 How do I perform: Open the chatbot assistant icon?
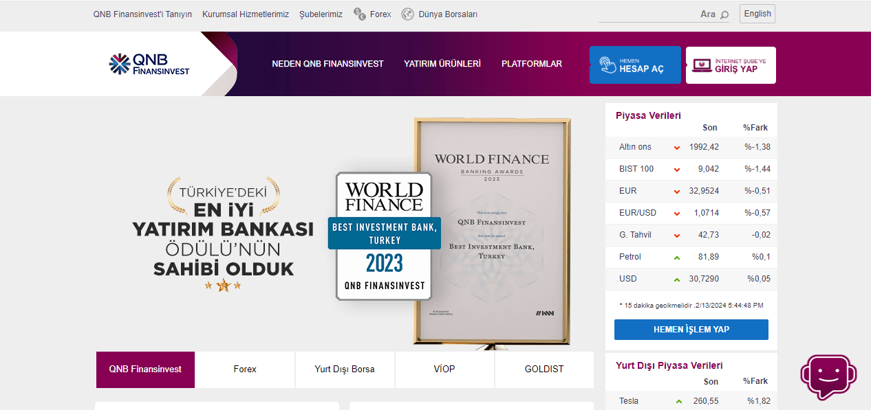tap(828, 376)
